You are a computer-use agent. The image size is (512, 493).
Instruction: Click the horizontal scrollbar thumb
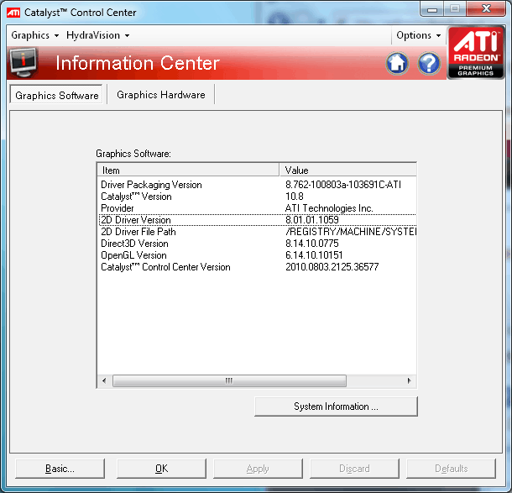[229, 380]
